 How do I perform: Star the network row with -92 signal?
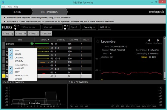tap(4, 73)
